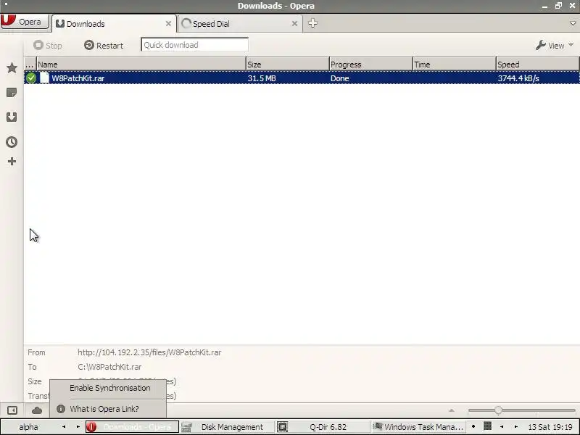
Task: Click the Done progress cell
Action: [x=339, y=78]
